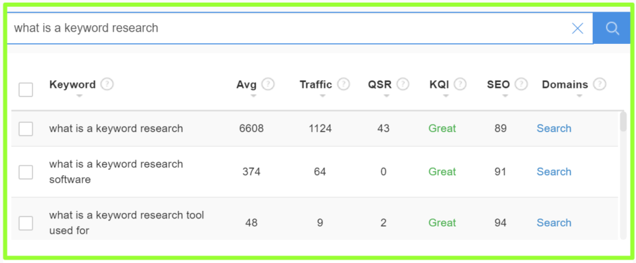The width and height of the screenshot is (636, 263).
Task: Open help icon next to Traffic header
Action: tap(343, 84)
